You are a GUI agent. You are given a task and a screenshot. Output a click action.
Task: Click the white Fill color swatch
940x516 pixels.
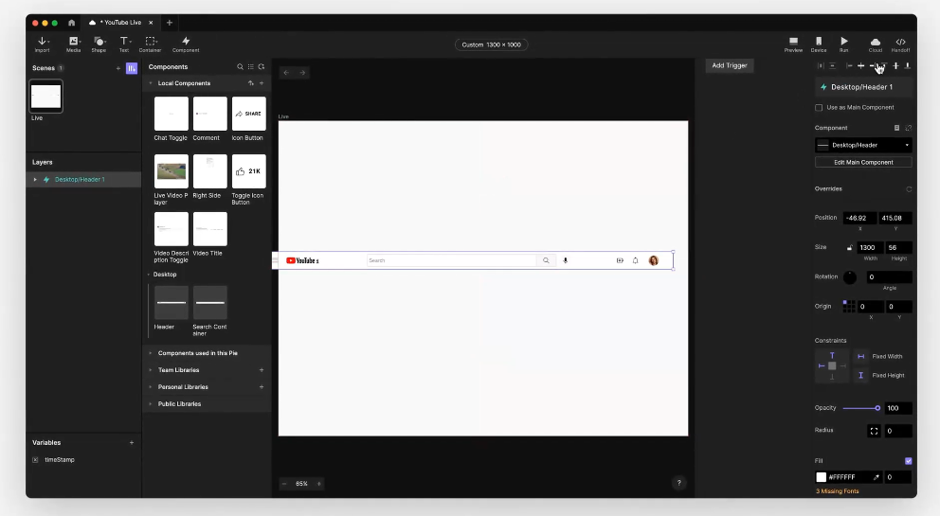[x=822, y=477]
